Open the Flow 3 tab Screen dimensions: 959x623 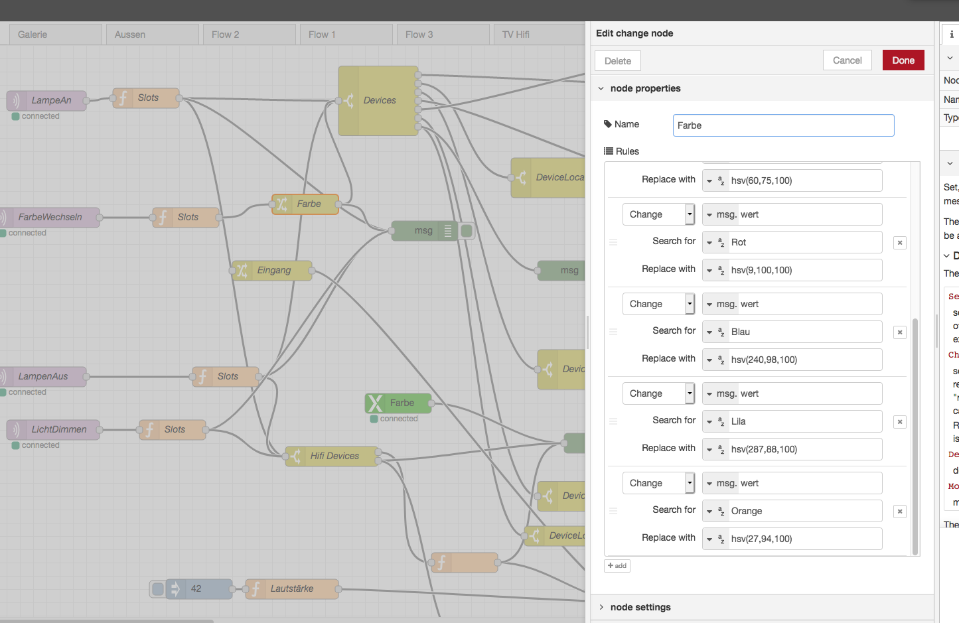tap(419, 35)
